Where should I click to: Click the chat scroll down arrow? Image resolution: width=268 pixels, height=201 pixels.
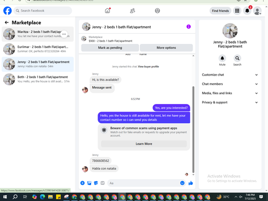click(193, 175)
